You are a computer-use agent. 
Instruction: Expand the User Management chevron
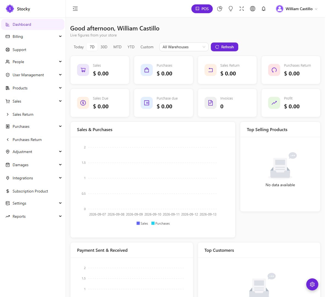coord(60,75)
